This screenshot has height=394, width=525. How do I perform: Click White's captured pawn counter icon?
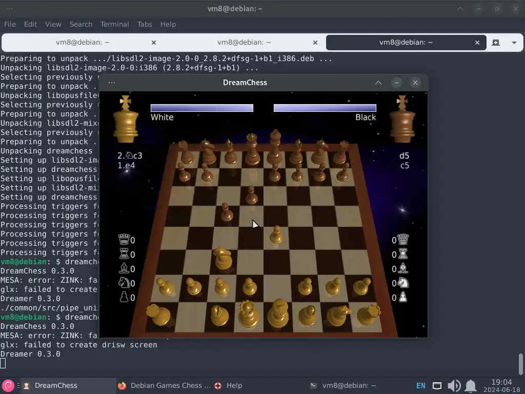(x=124, y=297)
